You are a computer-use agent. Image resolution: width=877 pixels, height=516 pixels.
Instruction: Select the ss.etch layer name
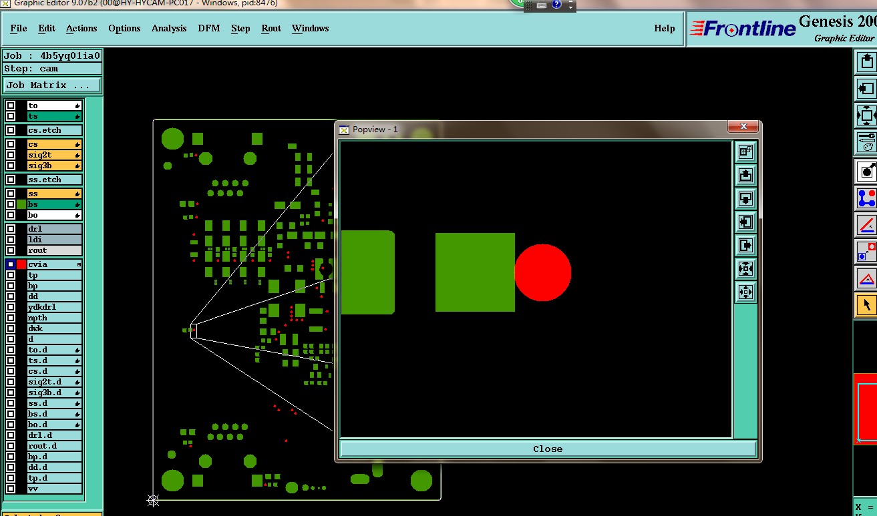tap(54, 180)
